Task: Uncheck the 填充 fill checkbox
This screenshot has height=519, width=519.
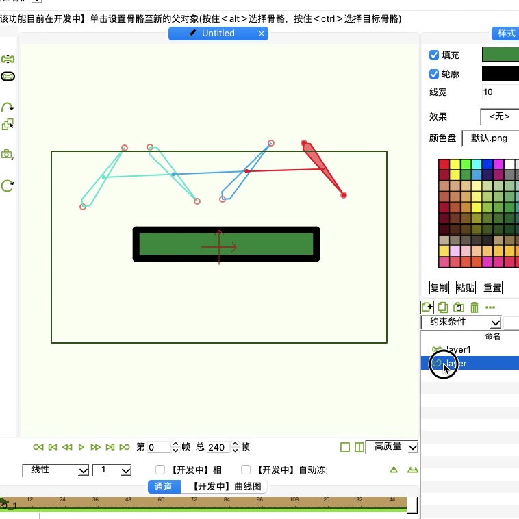Action: tap(433, 55)
